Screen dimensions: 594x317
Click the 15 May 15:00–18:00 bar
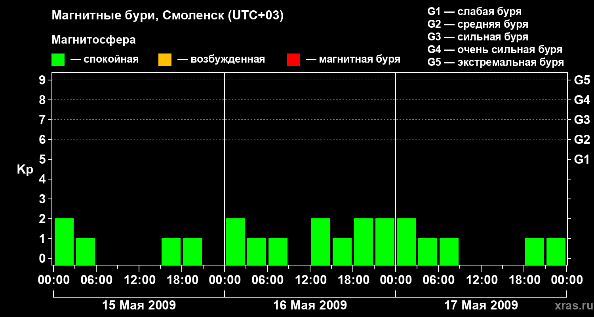[x=171, y=251]
